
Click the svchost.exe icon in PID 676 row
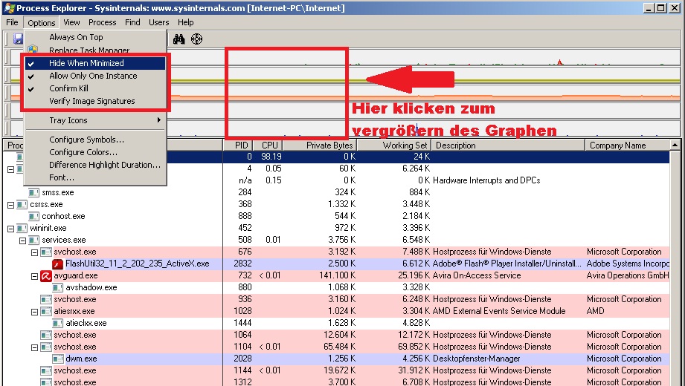click(46, 252)
